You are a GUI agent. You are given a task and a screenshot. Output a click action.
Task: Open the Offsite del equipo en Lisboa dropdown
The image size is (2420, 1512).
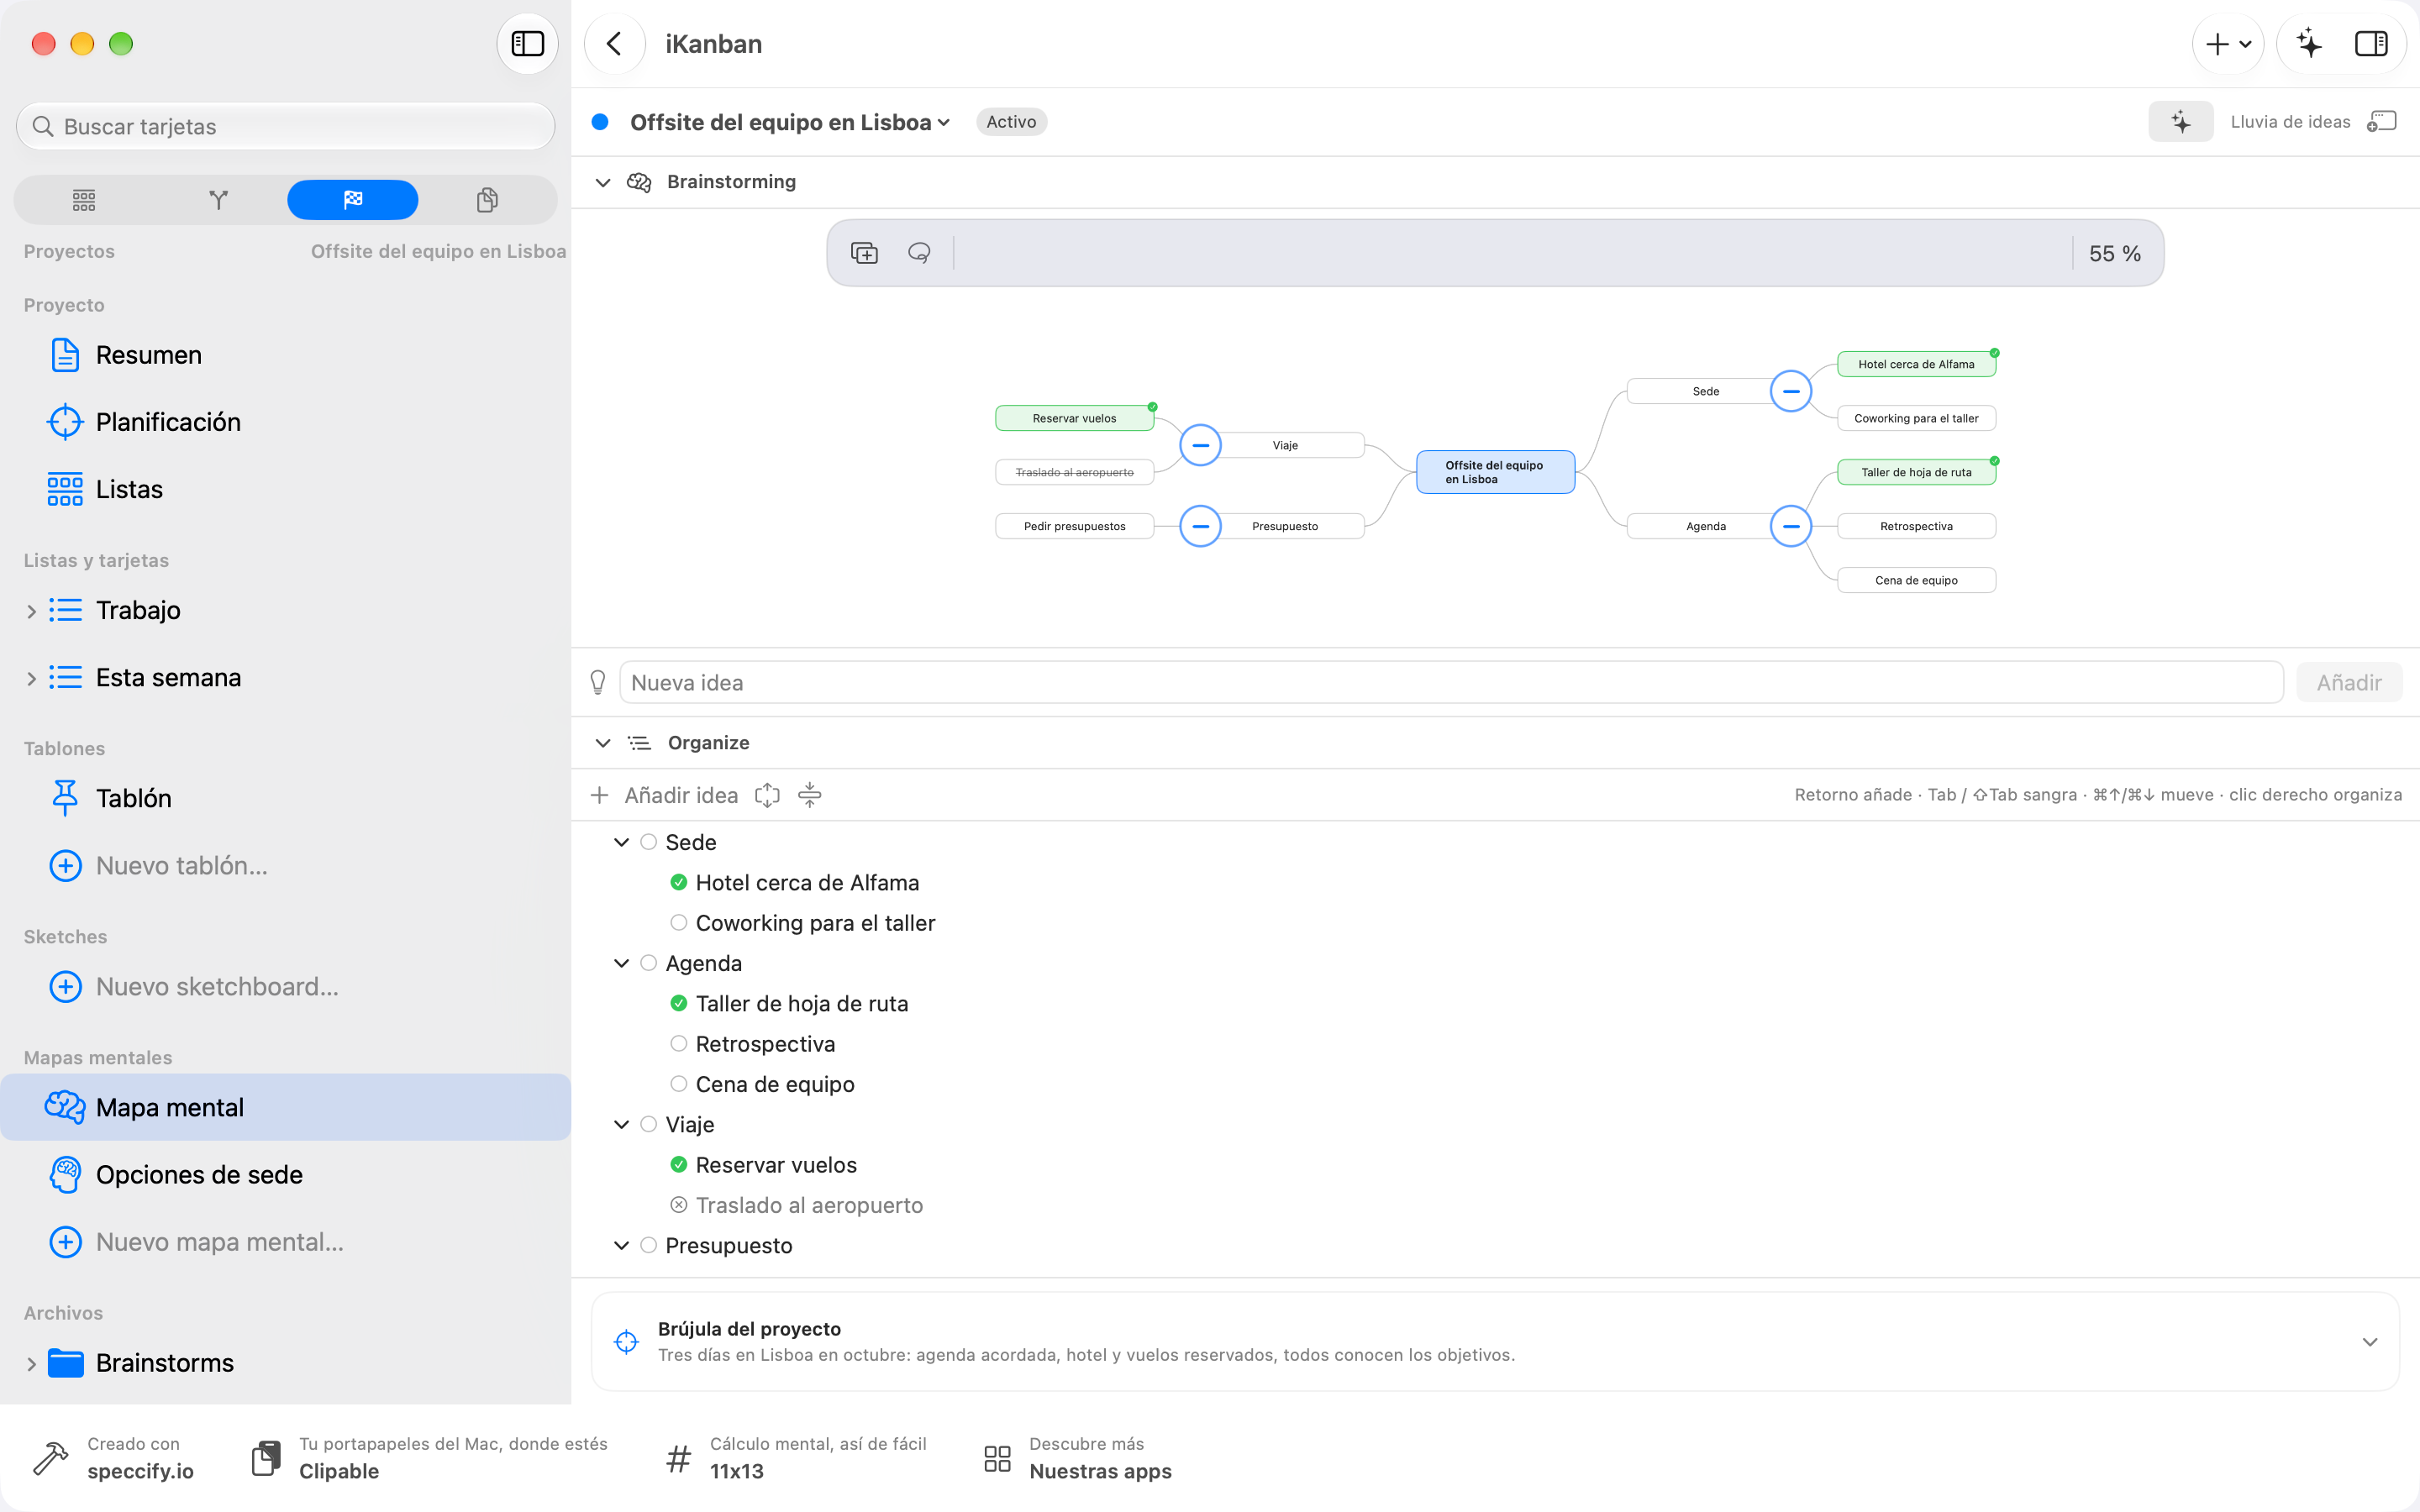click(x=789, y=122)
